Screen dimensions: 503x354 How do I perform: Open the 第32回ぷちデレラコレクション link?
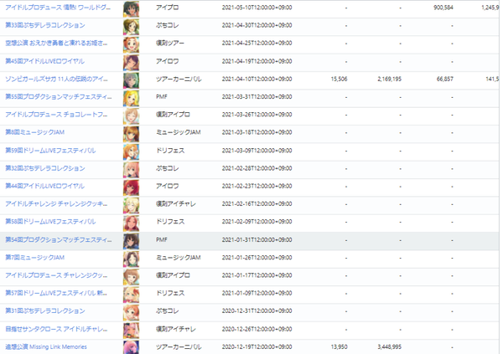tap(45, 168)
